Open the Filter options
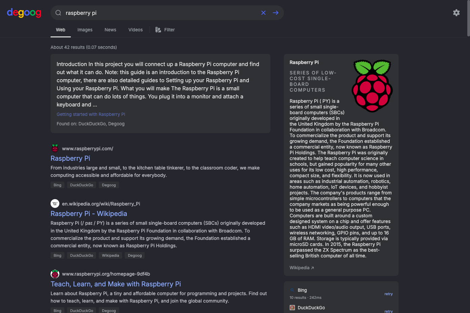This screenshot has height=313, width=470. tap(165, 30)
